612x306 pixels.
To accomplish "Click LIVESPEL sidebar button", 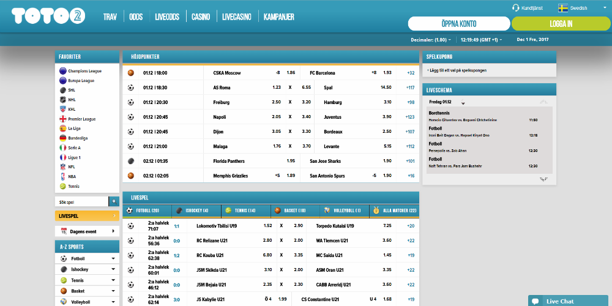I will click(87, 216).
